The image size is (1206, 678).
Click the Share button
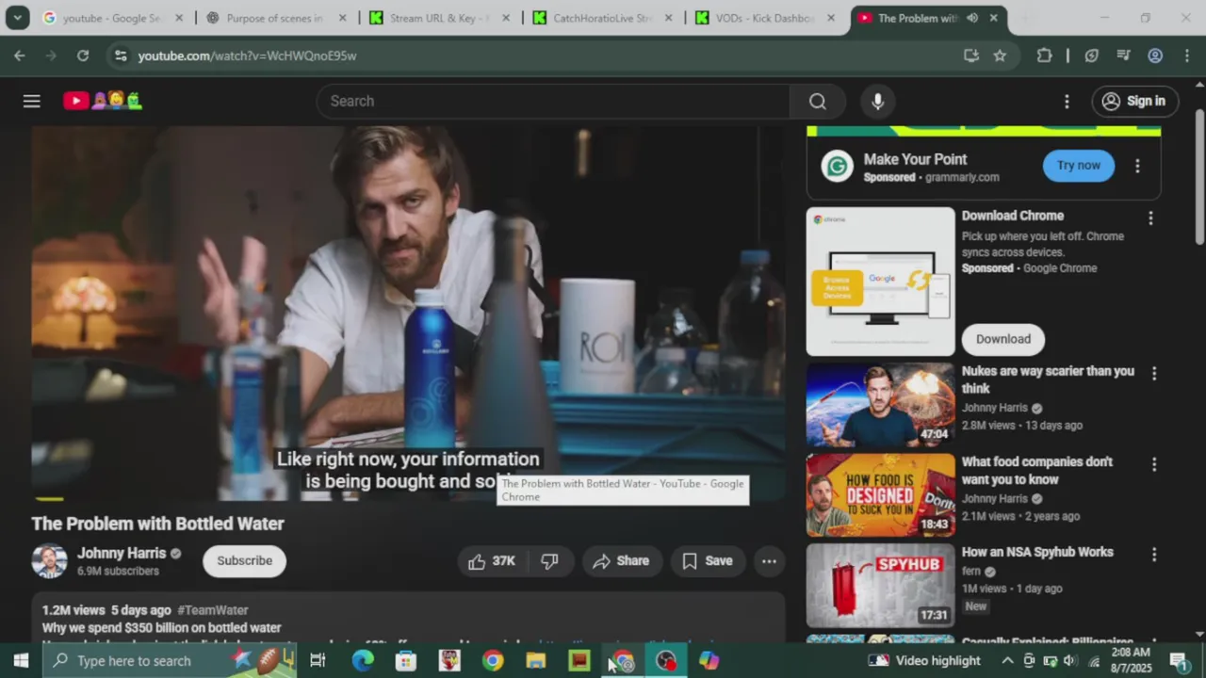(621, 560)
